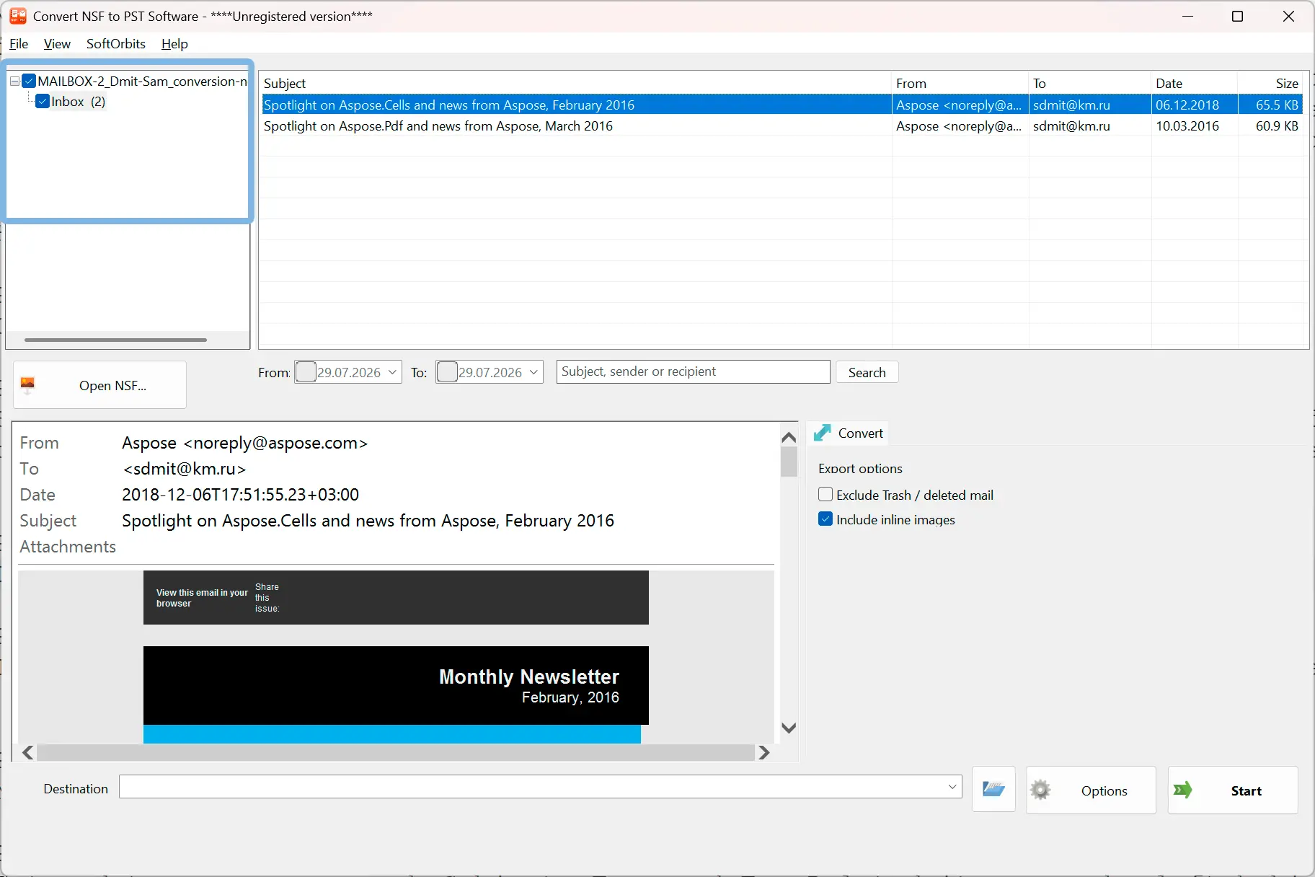Select the MAILBOX-2_Dmit-Sam_conversion tree item
The width and height of the screenshot is (1315, 877).
coord(142,81)
